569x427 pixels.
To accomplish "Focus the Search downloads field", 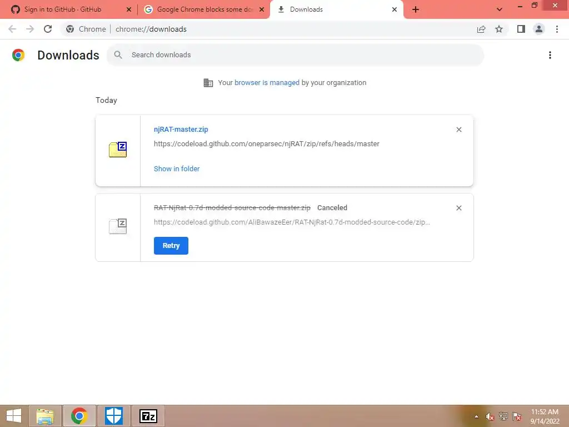I will pyautogui.click(x=295, y=55).
